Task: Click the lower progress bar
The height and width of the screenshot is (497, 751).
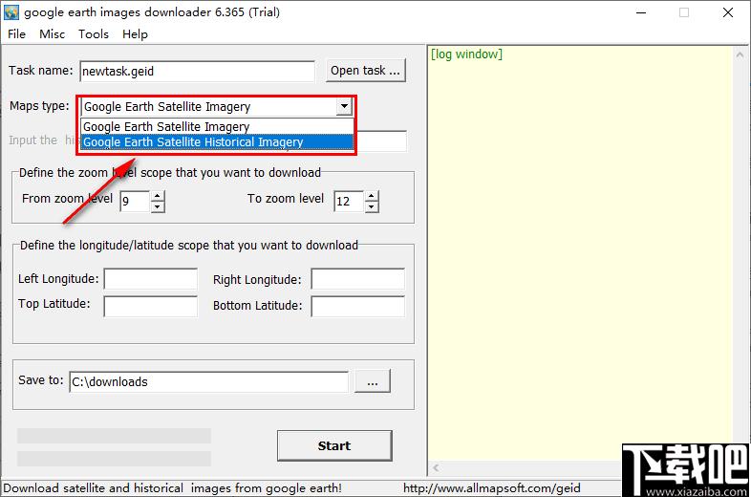Action: 114,459
